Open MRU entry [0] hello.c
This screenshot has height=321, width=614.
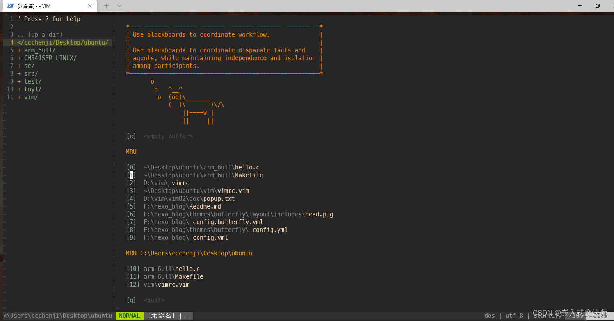click(193, 167)
